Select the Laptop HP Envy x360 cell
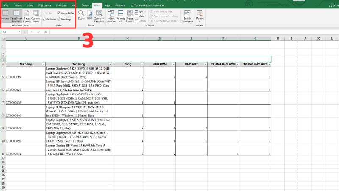The height and width of the screenshot is (191, 339). coord(79,85)
